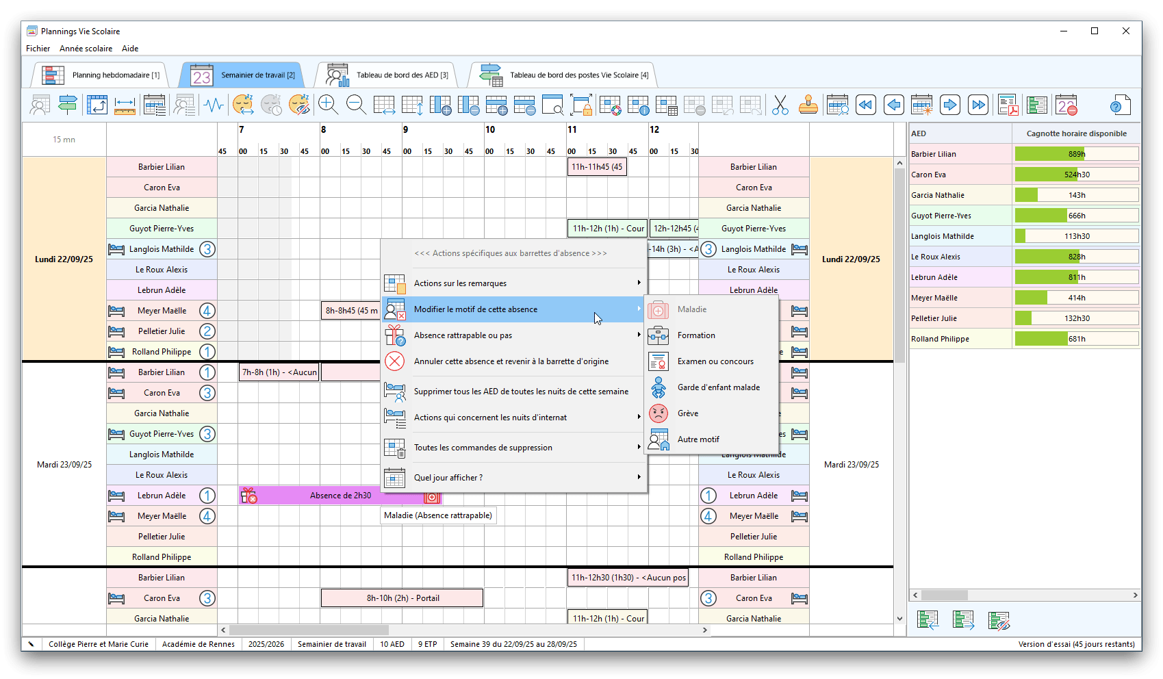
Task: Click 'Annuler cette absence' menu entry
Action: [511, 361]
